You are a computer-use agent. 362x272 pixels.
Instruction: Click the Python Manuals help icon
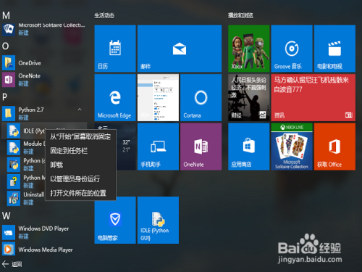coord(14,181)
